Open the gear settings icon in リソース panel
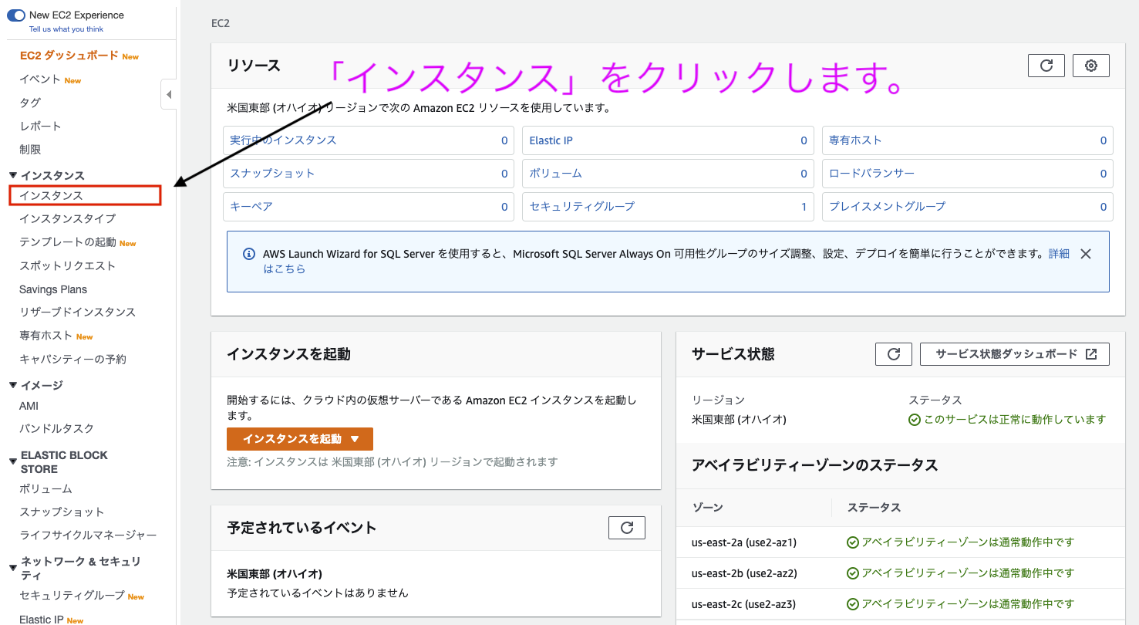 (x=1090, y=66)
